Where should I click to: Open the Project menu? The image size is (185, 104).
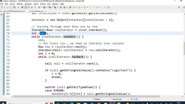[43, 4]
